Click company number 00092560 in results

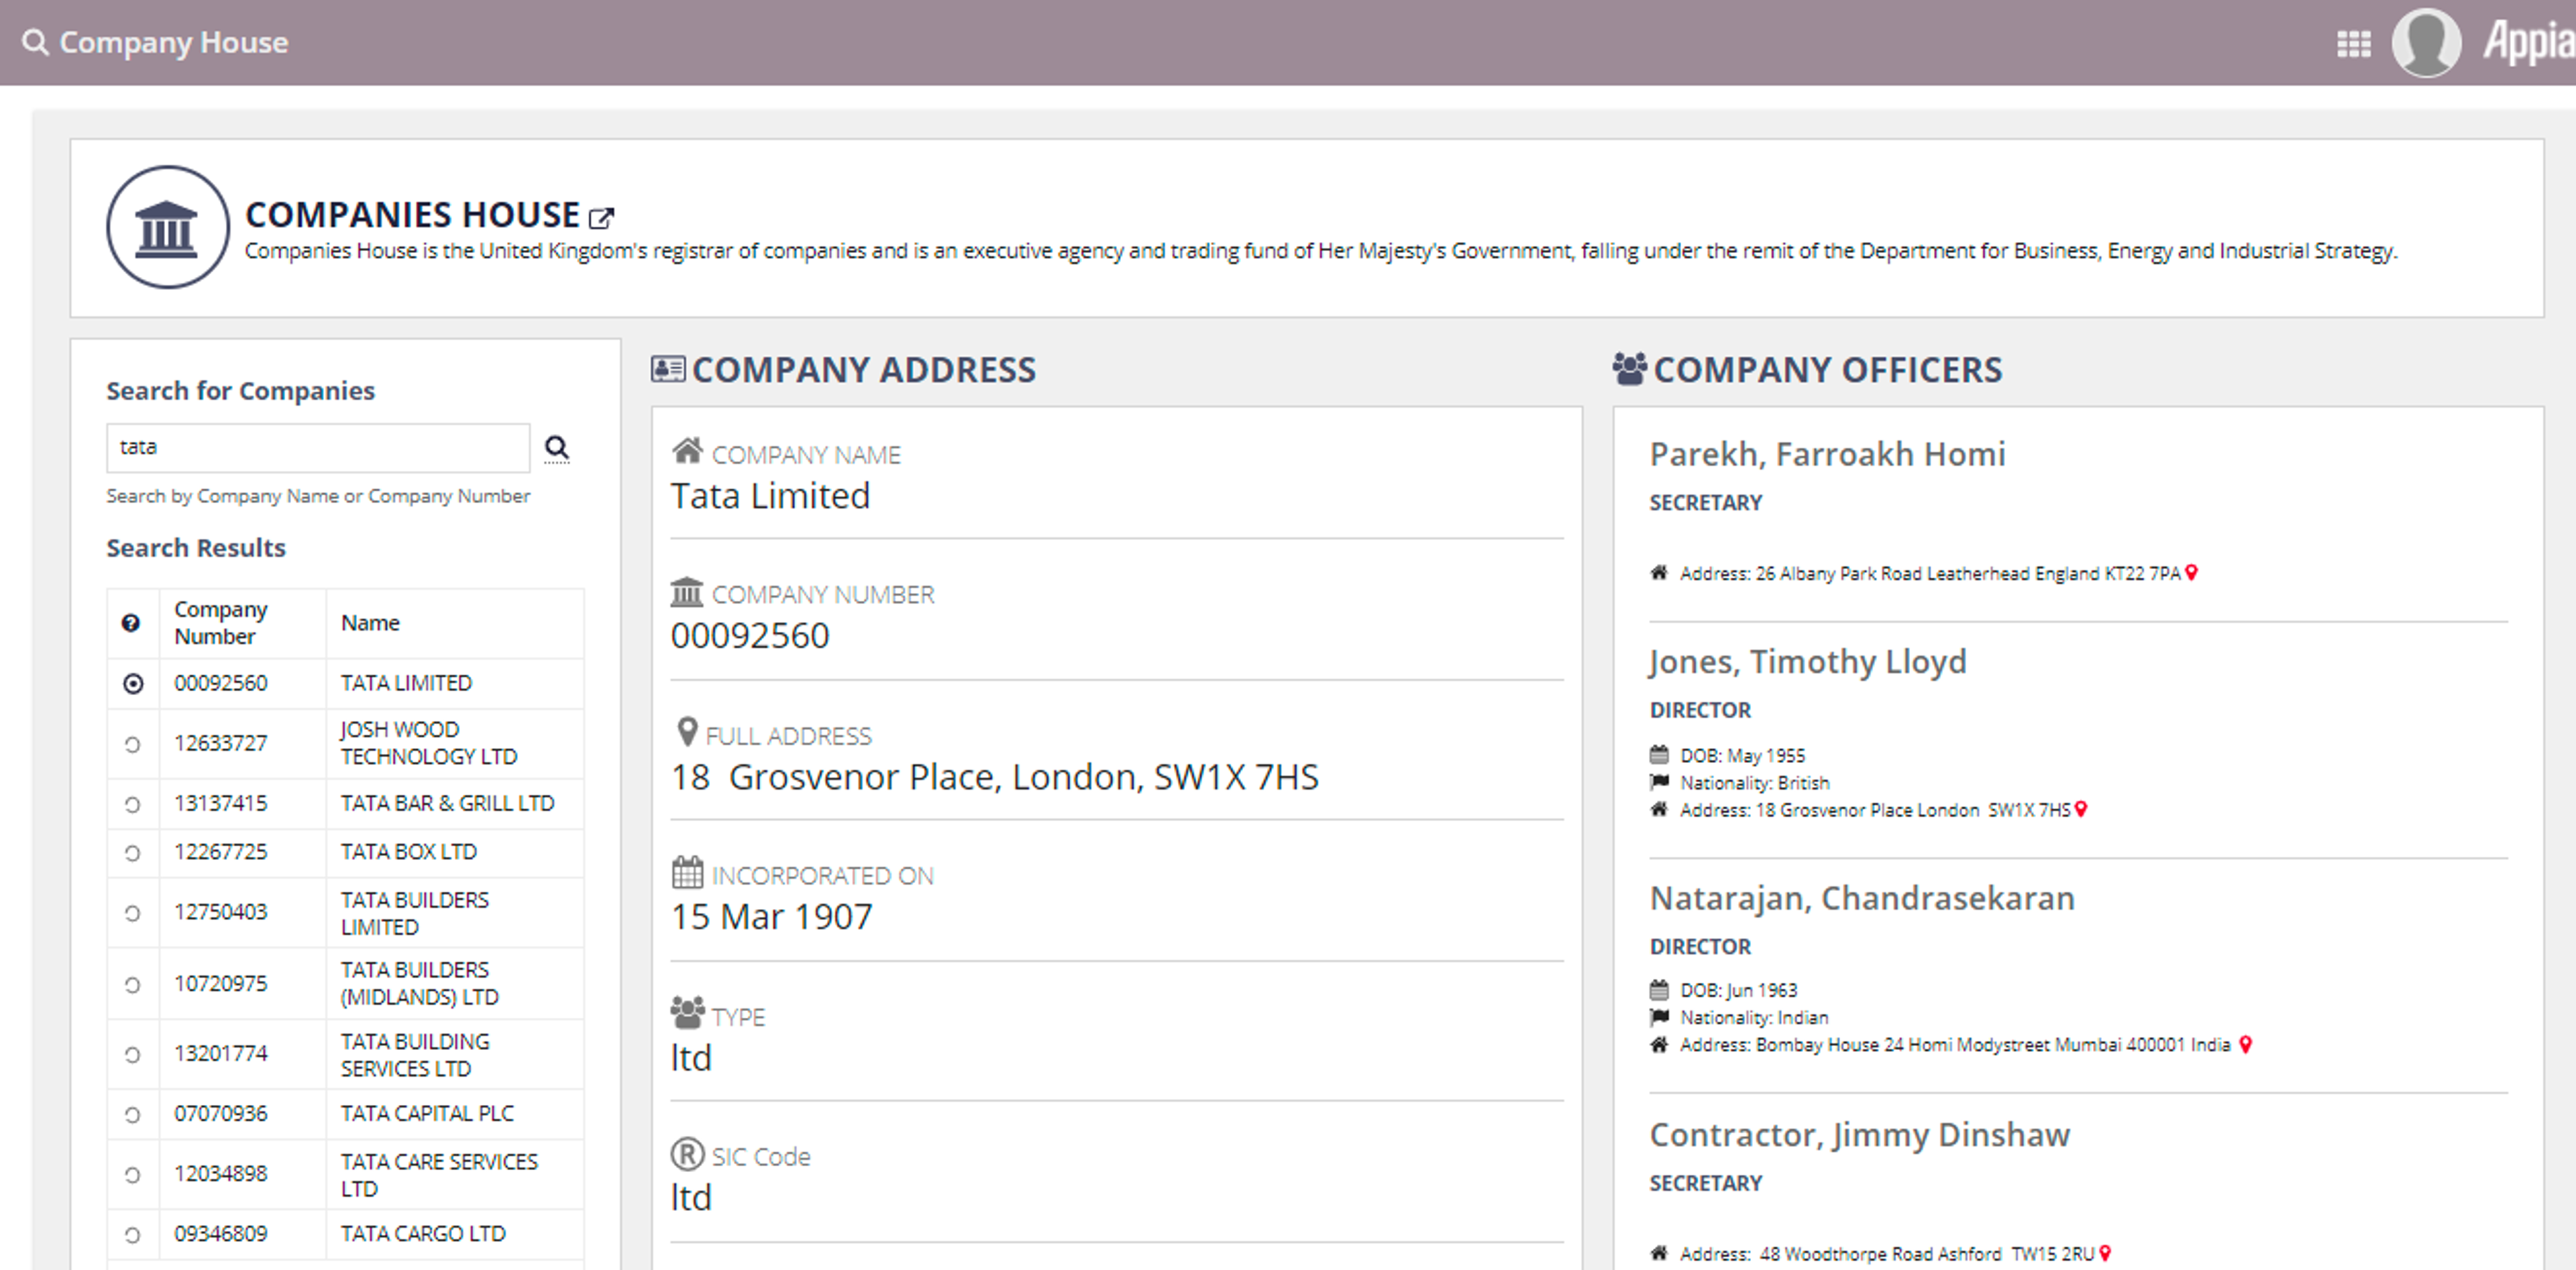pos(221,683)
